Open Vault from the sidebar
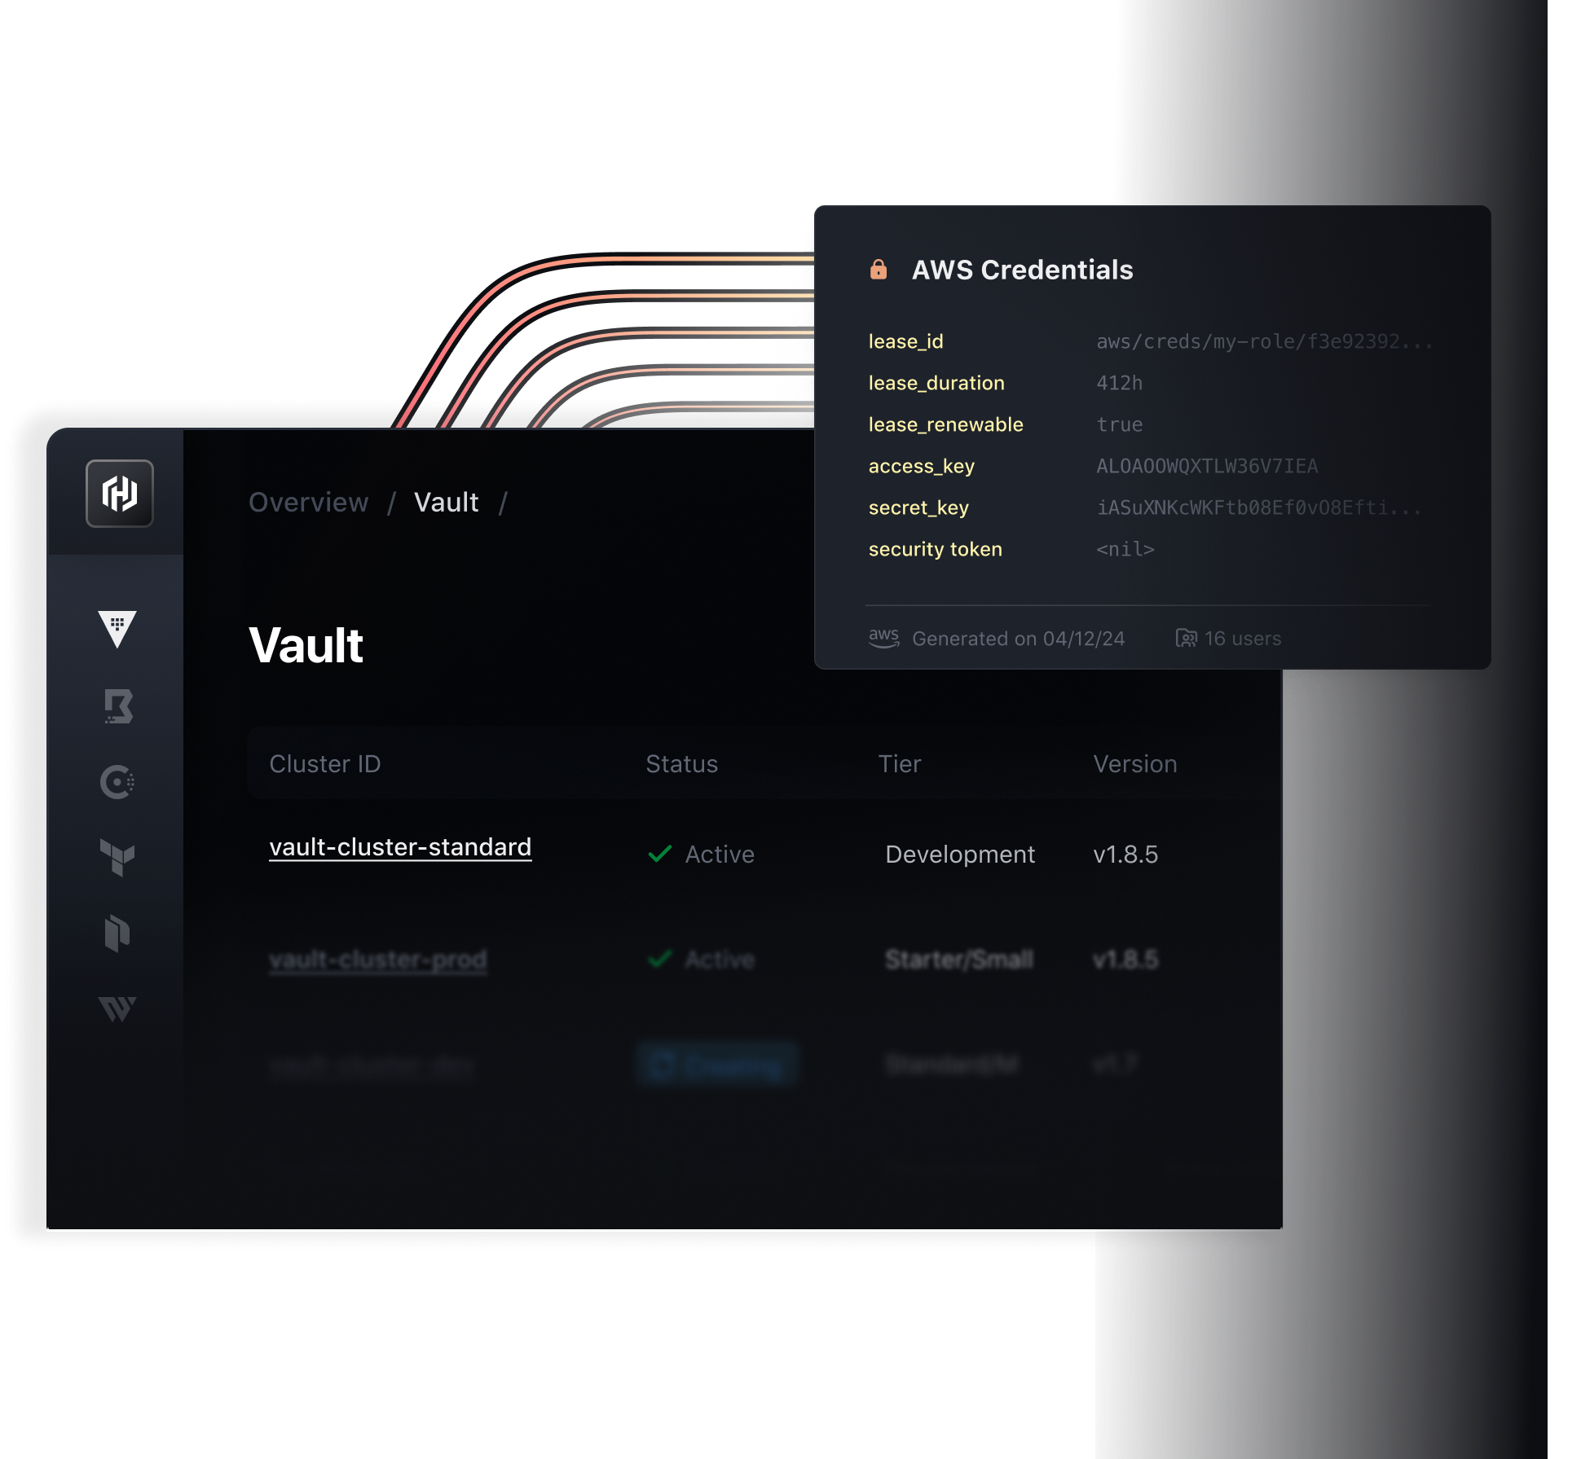The image size is (1581, 1459). tap(117, 629)
